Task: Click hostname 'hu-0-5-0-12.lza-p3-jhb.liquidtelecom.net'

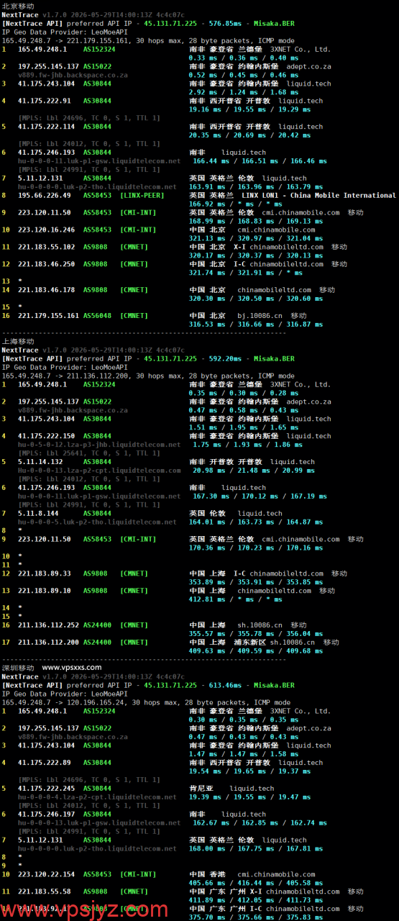Action: click(99, 445)
